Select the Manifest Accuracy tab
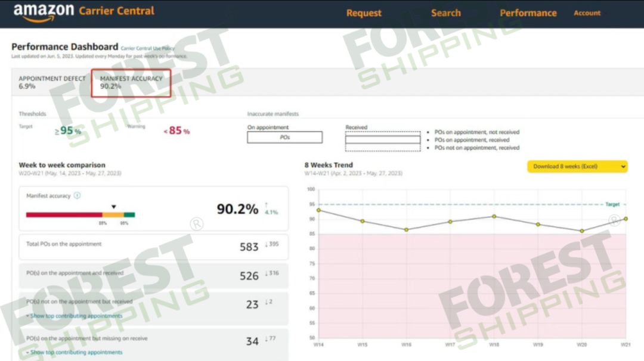This screenshot has width=644, height=361. pos(131,82)
